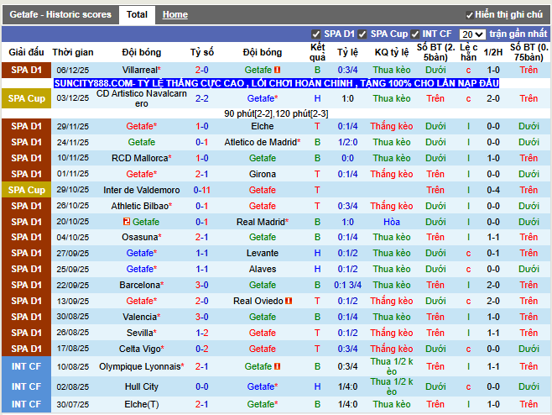Click red card icon by Getafe in Lyonnais match
The width and height of the screenshot is (552, 415).
point(277,366)
